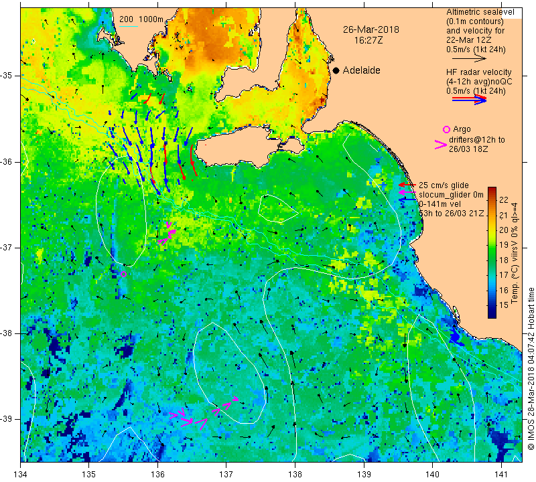The image size is (536, 482).
Task: Click 'HF radar velocity' legend text
Action: pyautogui.click(x=478, y=72)
